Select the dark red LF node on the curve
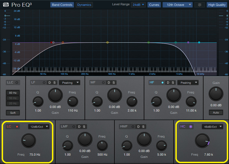 pyautogui.click(x=63, y=42)
